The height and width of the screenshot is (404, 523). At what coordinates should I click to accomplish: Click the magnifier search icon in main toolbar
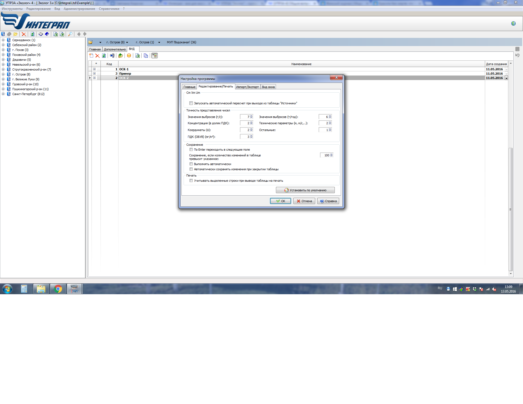click(x=70, y=34)
